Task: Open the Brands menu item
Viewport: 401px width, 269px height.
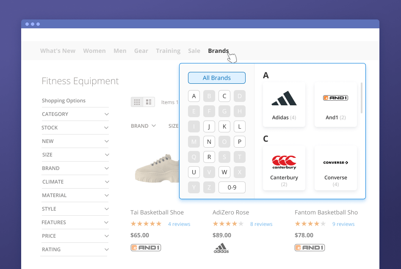Action: click(218, 51)
